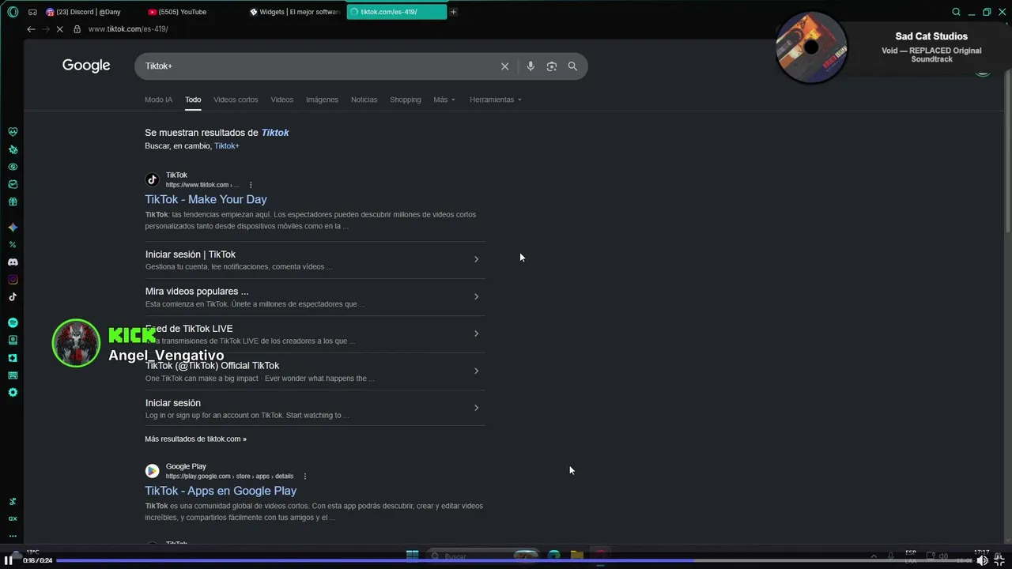Screen dimensions: 1012x569
Task: Show Noticias search results
Action: (364, 100)
